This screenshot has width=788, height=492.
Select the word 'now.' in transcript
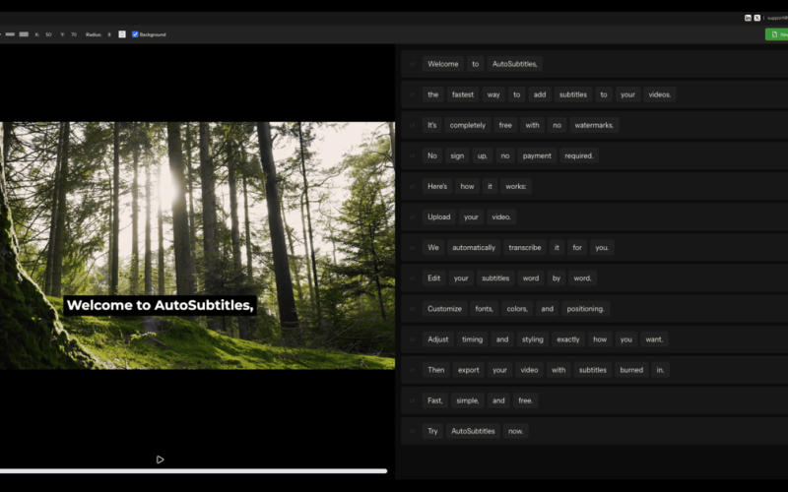coord(515,431)
